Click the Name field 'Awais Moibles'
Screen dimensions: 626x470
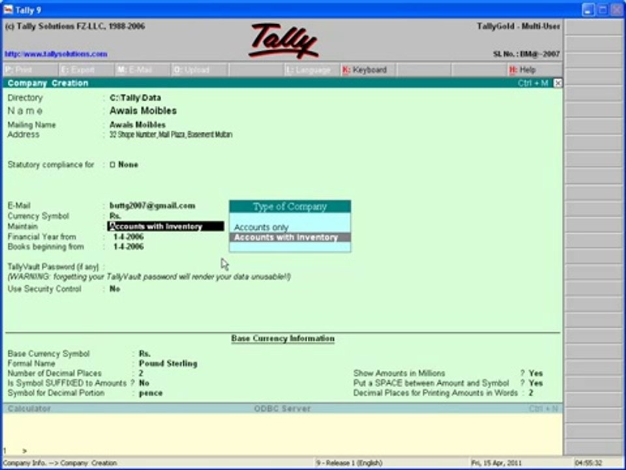point(143,111)
